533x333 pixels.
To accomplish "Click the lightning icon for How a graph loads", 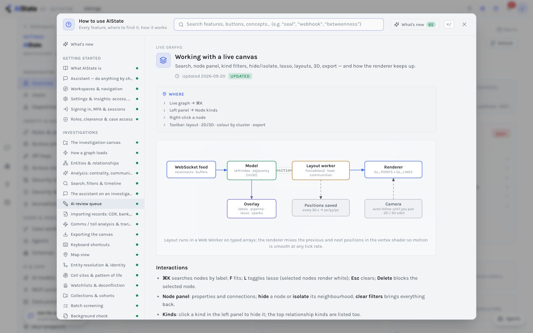I will (66, 153).
